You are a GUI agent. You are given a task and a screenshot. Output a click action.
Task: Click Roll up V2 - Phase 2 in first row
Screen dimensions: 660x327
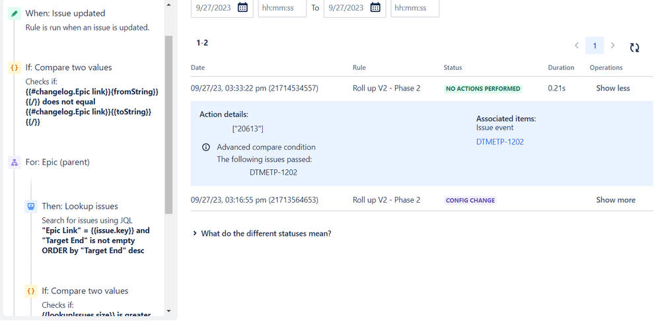click(386, 89)
